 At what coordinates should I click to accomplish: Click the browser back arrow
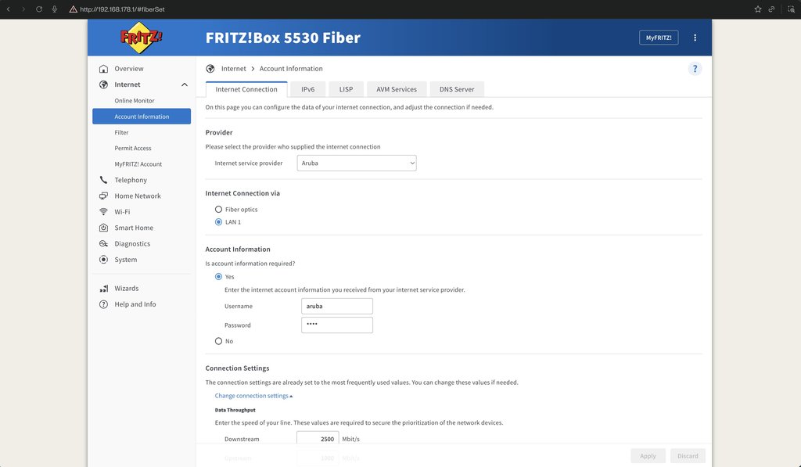8,9
